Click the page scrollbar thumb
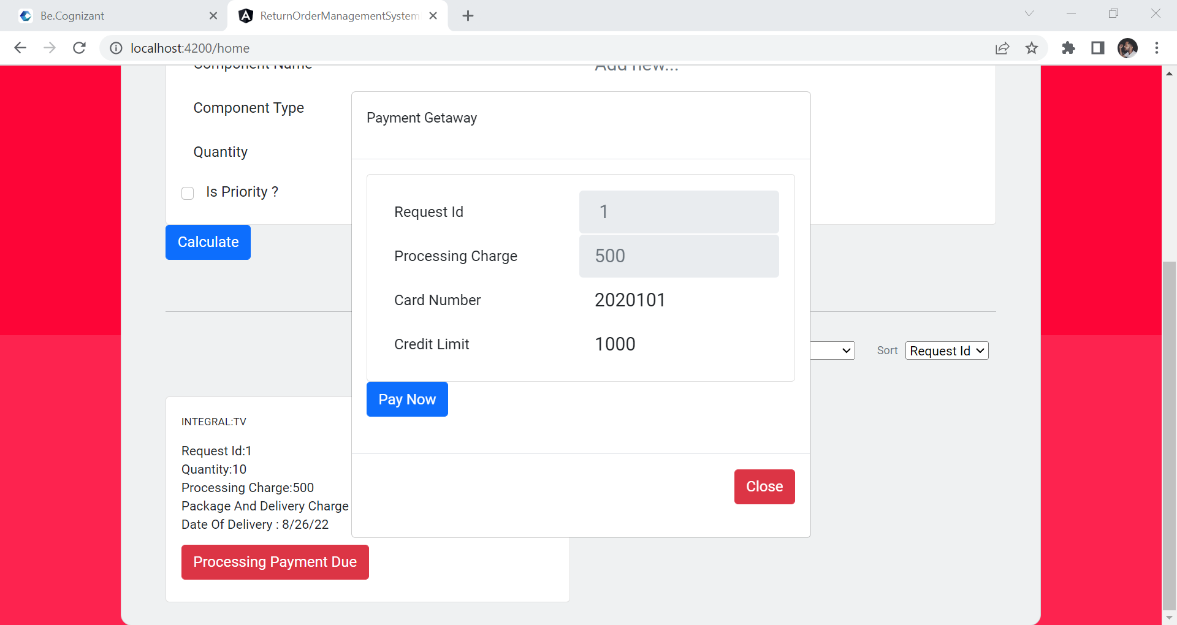This screenshot has height=625, width=1177. [x=1169, y=435]
